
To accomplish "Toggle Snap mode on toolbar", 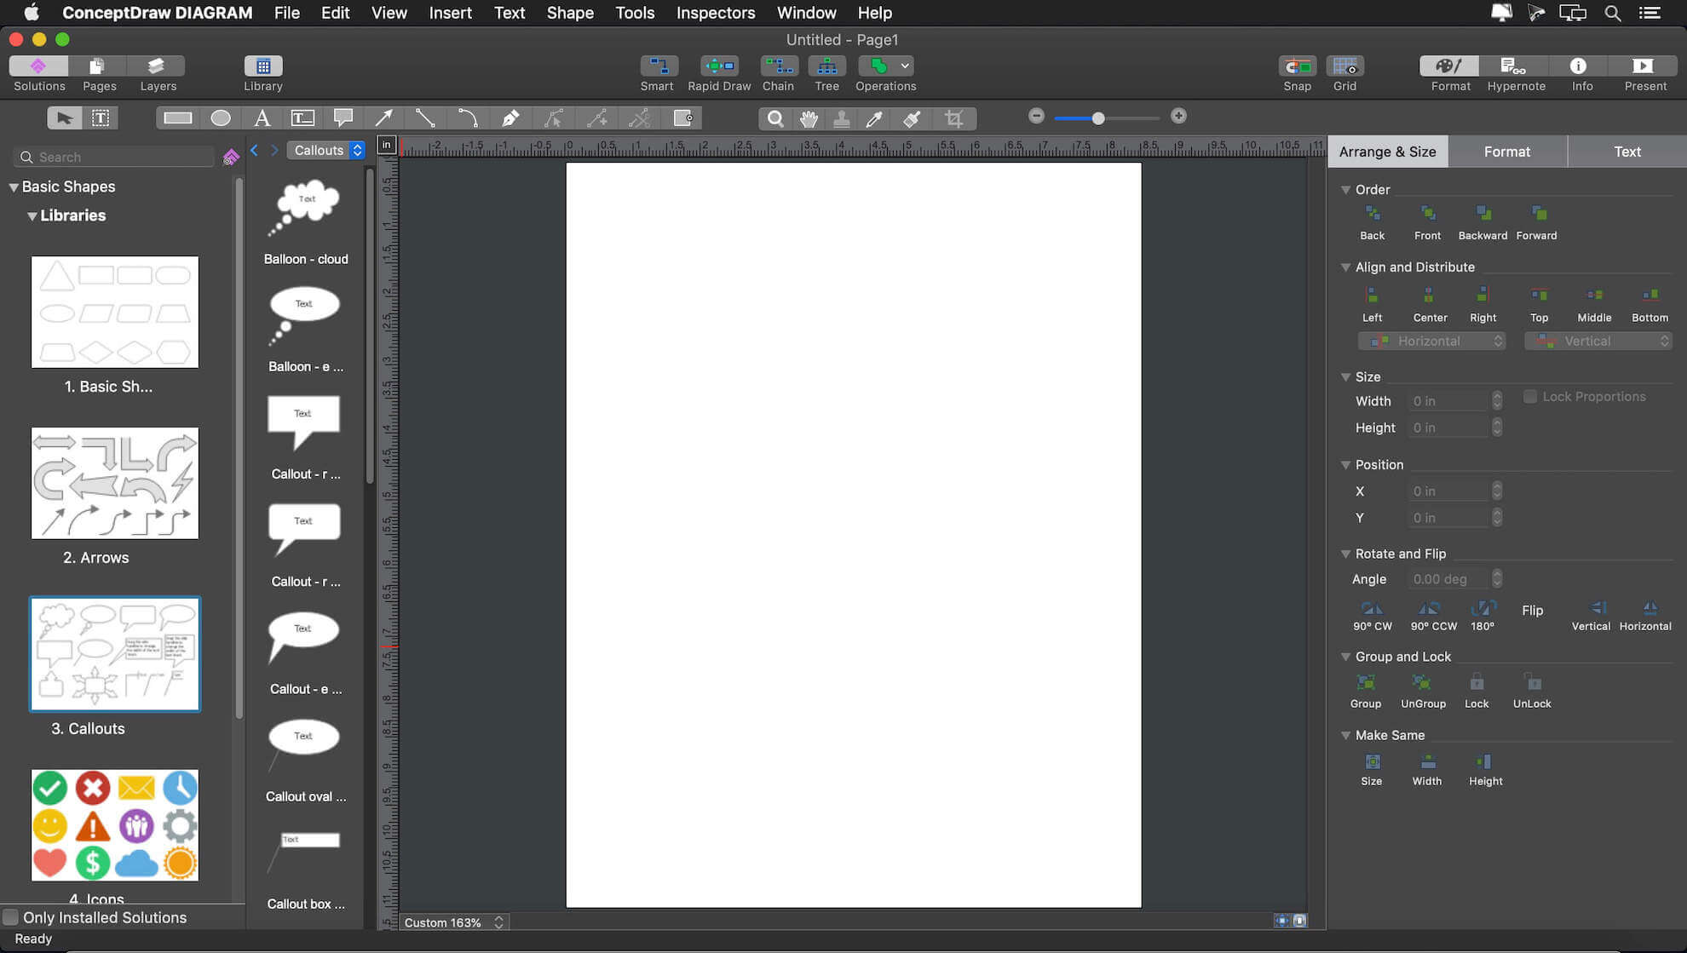I will tap(1297, 66).
